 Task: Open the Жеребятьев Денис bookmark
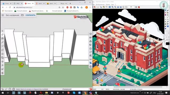coord(37,11)
